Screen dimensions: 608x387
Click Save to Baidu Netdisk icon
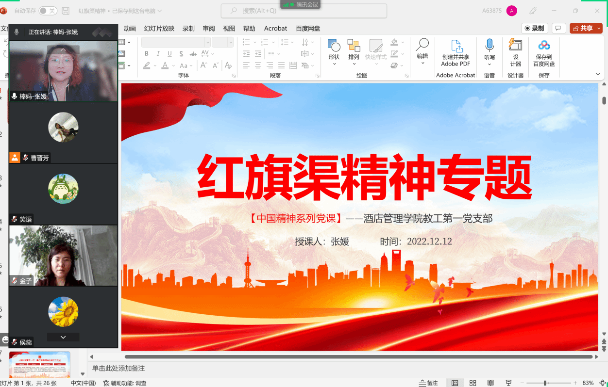(544, 46)
